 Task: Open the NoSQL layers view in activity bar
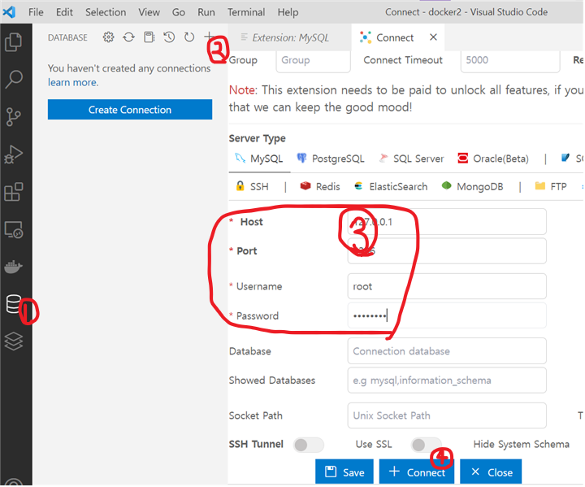(14, 341)
